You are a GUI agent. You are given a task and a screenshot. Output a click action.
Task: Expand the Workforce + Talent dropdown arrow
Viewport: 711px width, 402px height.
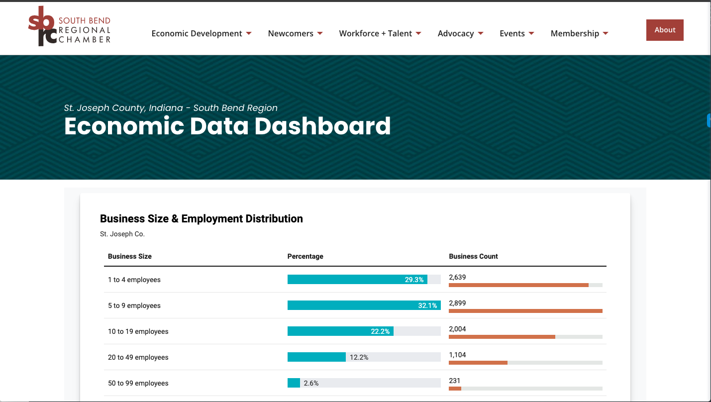418,33
